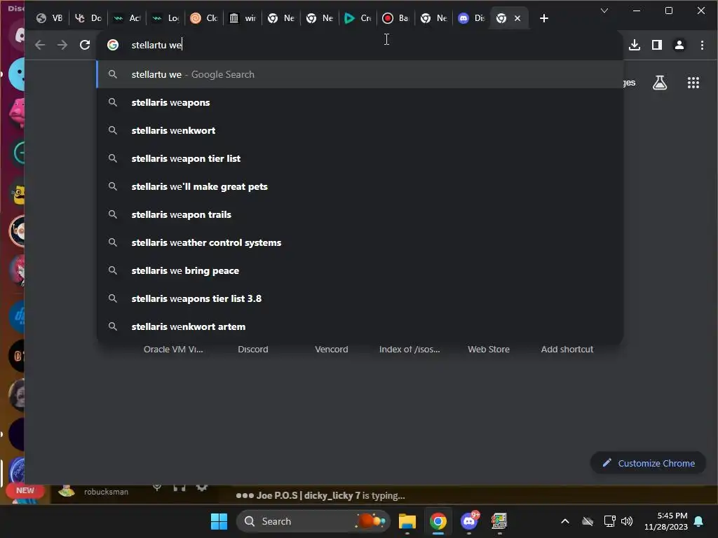
Task: Select 'stellaris wenkwort' suggestion
Action: point(360,130)
